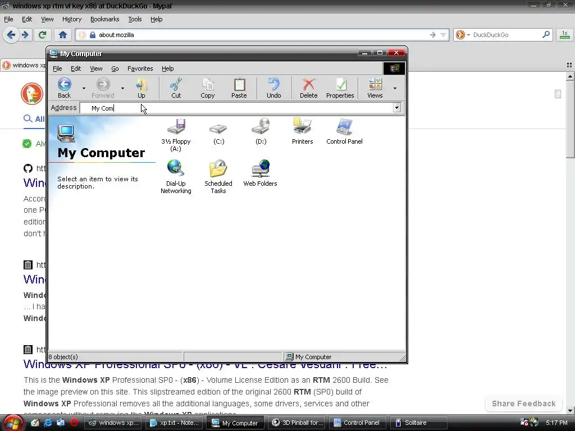Select the Control Panel icon in My Computer
The height and width of the screenshot is (431, 575).
(x=344, y=131)
